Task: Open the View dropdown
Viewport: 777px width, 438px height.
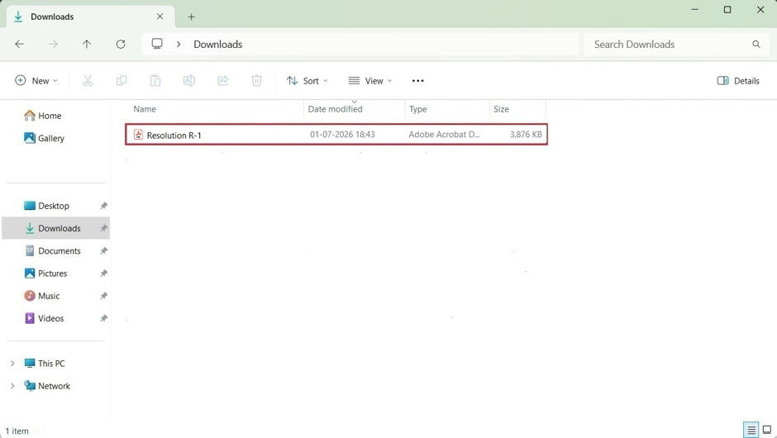Action: tap(370, 81)
